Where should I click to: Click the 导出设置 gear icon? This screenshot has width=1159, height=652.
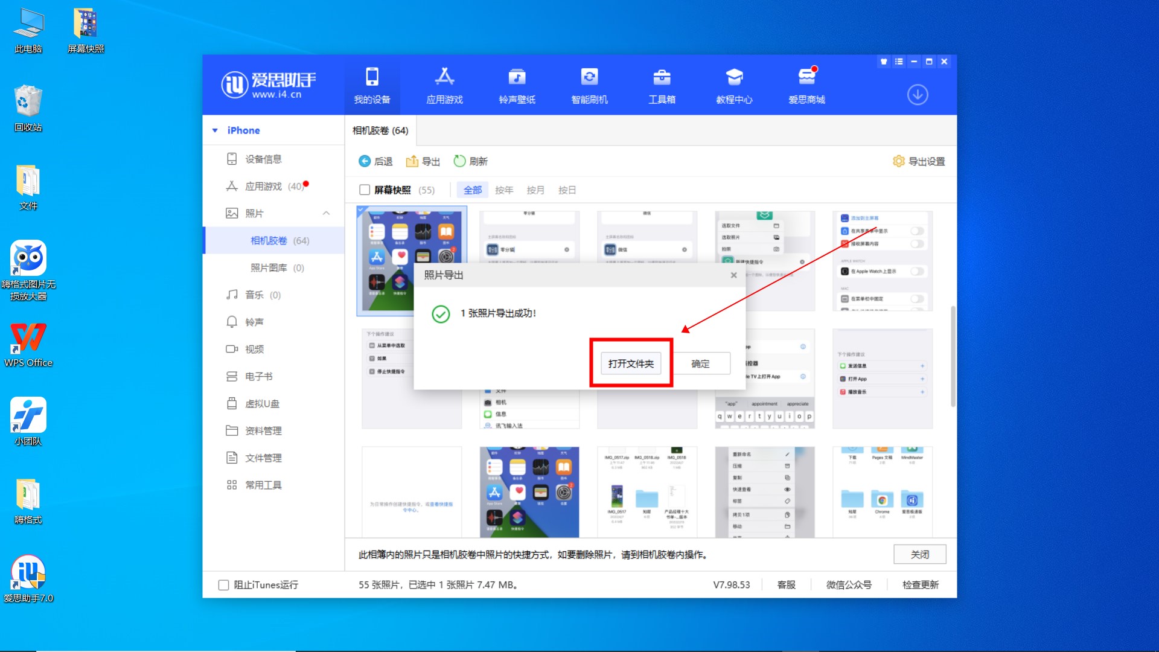[x=899, y=161]
